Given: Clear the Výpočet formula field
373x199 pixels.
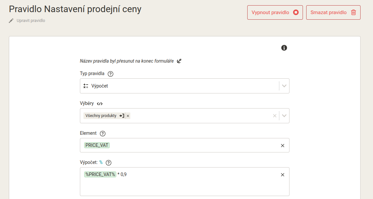Looking at the screenshot, I should [283, 175].
